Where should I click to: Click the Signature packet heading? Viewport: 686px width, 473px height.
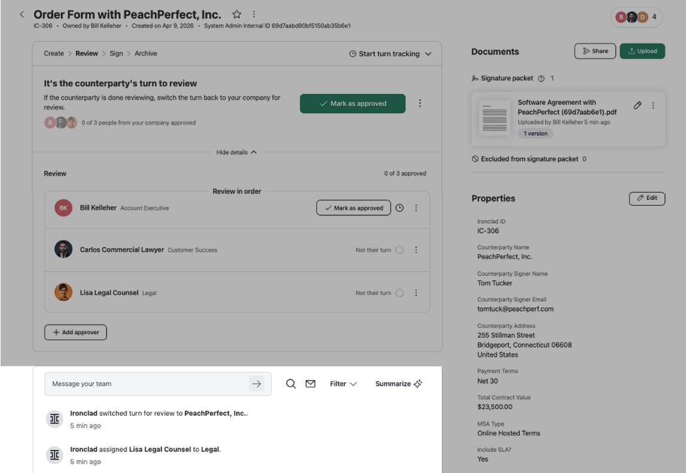point(507,78)
